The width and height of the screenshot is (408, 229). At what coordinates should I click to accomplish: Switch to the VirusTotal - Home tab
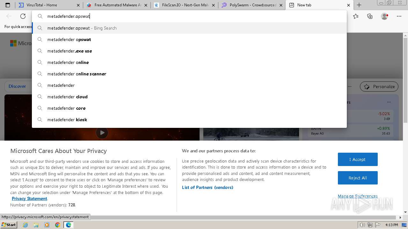[49, 5]
